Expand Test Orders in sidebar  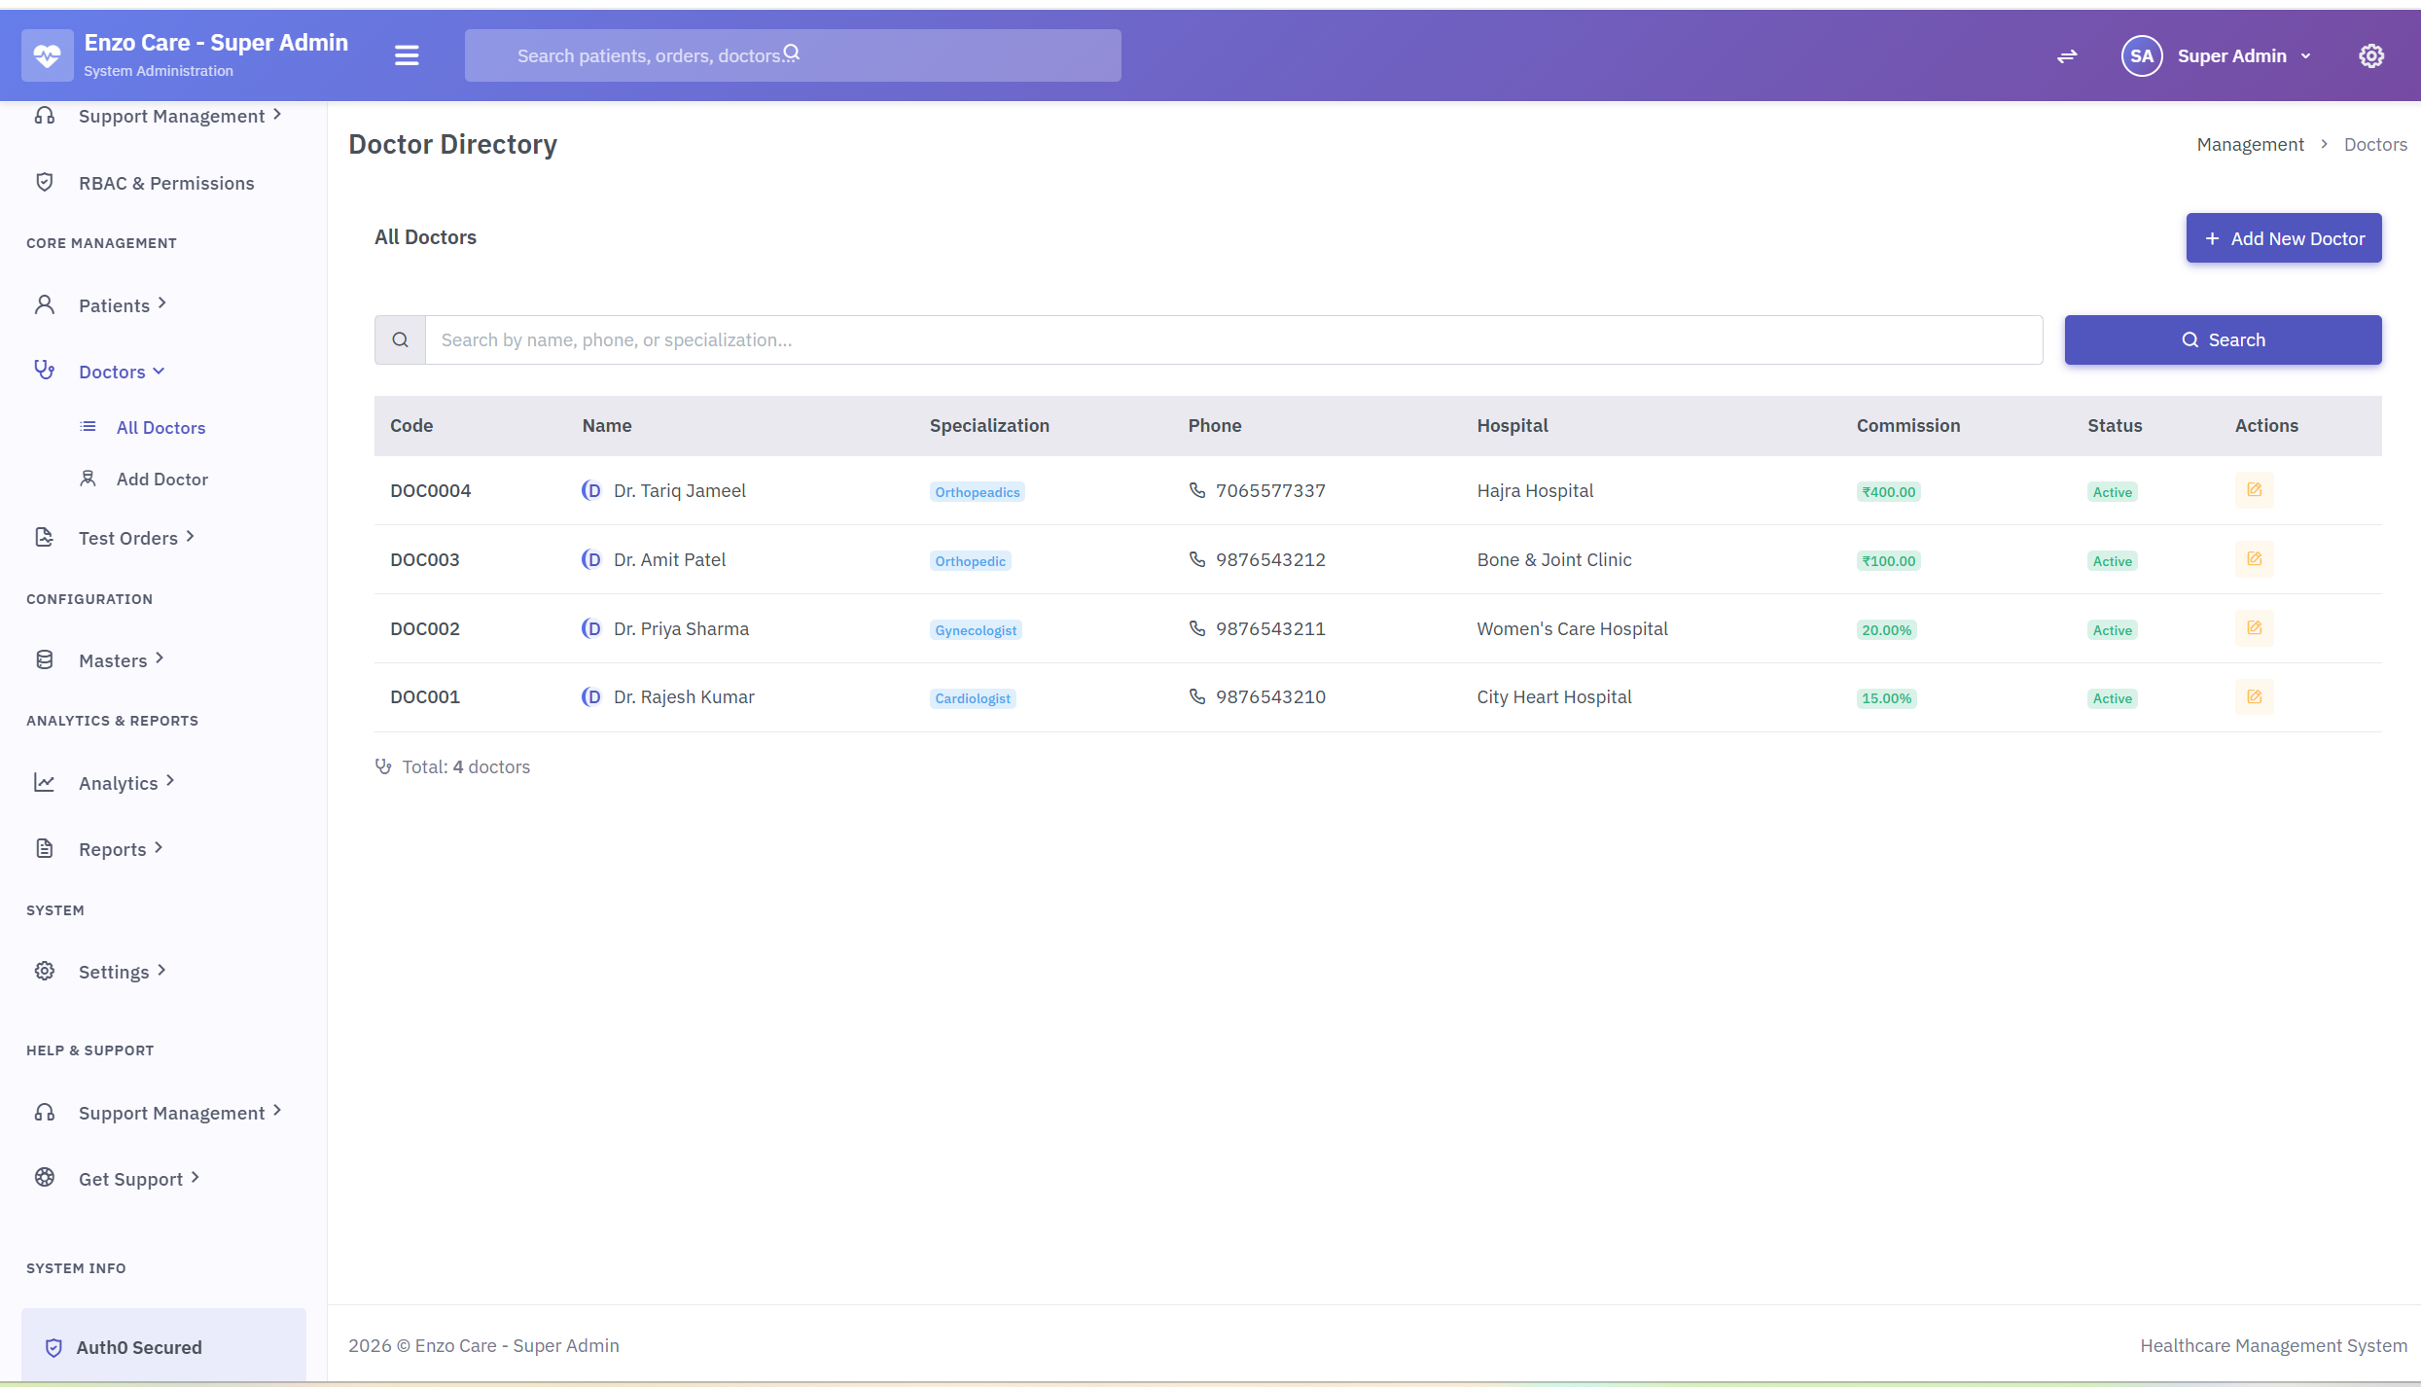point(128,538)
